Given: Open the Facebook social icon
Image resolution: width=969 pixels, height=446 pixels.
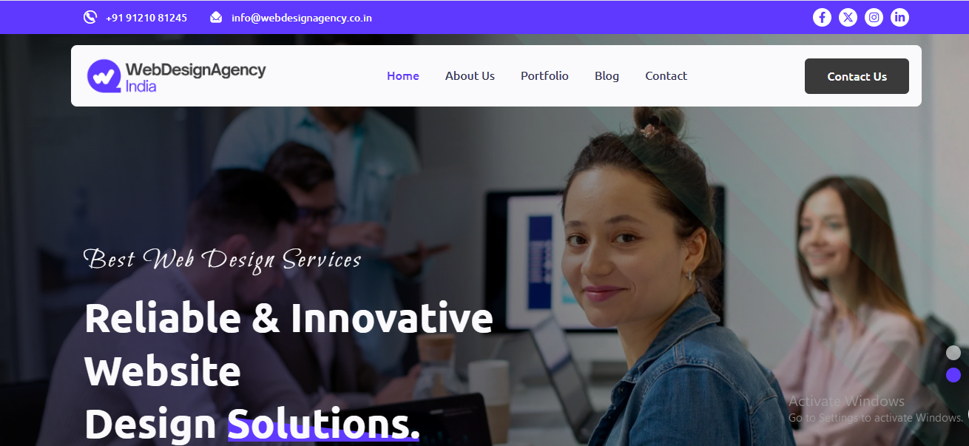Looking at the screenshot, I should pos(822,17).
